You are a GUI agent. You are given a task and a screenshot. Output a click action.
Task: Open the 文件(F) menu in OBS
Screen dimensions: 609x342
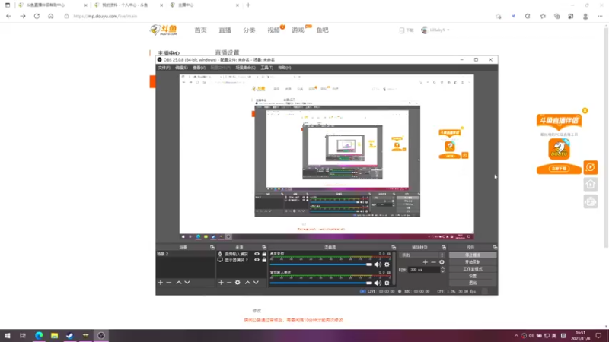point(164,68)
